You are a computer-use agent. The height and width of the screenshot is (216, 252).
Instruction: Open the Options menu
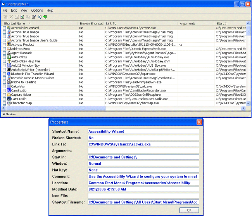(37, 10)
